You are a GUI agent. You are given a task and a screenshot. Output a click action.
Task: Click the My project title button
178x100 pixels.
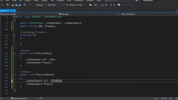point(148,1)
